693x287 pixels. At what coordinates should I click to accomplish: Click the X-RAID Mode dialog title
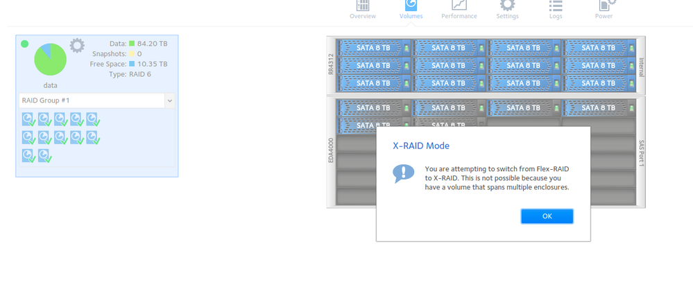coord(421,146)
